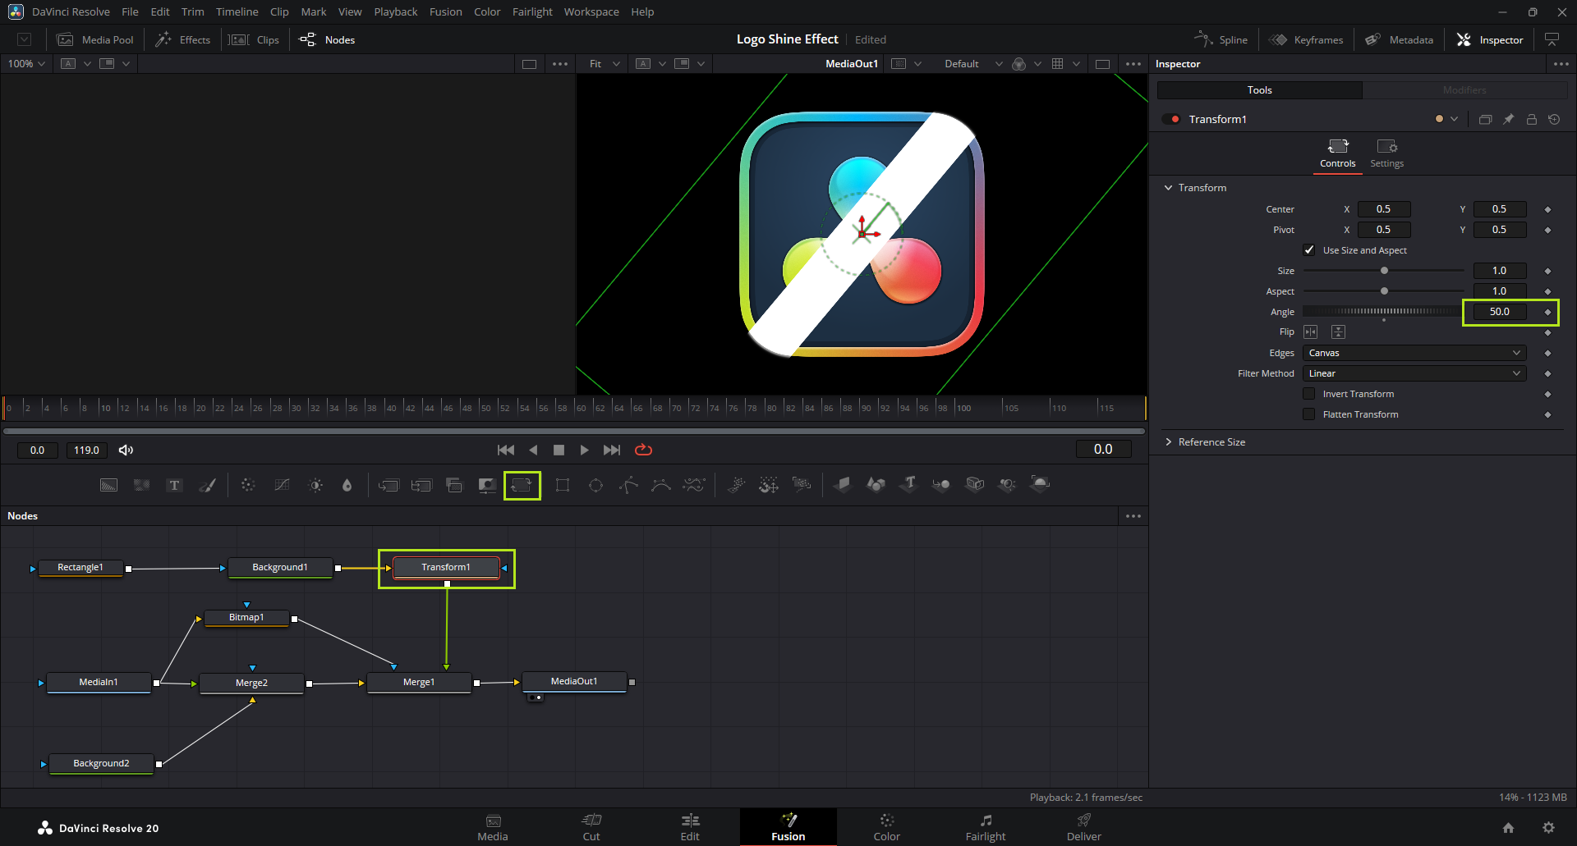The width and height of the screenshot is (1577, 846).
Task: Enable the Invert Transform checkbox
Action: 1309,394
